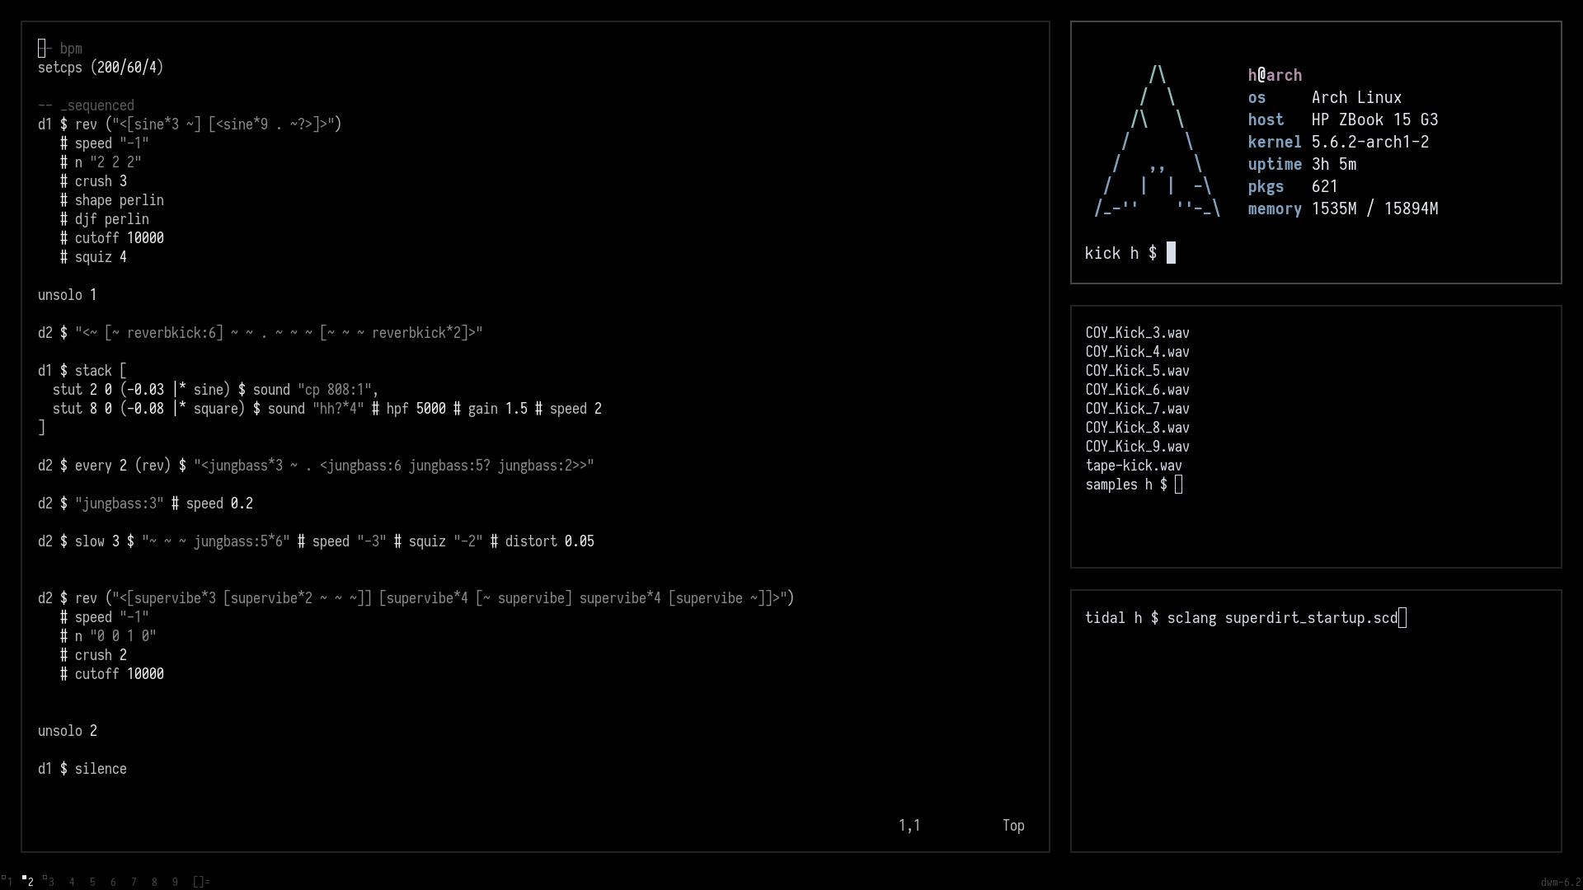Select COY_Kick_5.wav in the samples list

point(1138,371)
